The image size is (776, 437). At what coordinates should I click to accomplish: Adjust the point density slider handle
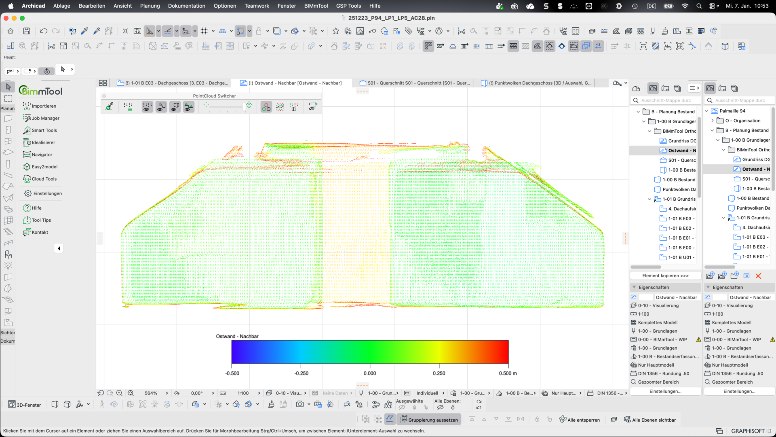(x=244, y=107)
